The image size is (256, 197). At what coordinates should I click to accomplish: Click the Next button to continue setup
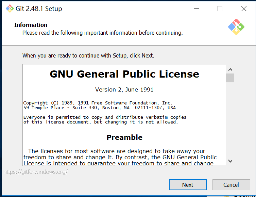click(188, 185)
